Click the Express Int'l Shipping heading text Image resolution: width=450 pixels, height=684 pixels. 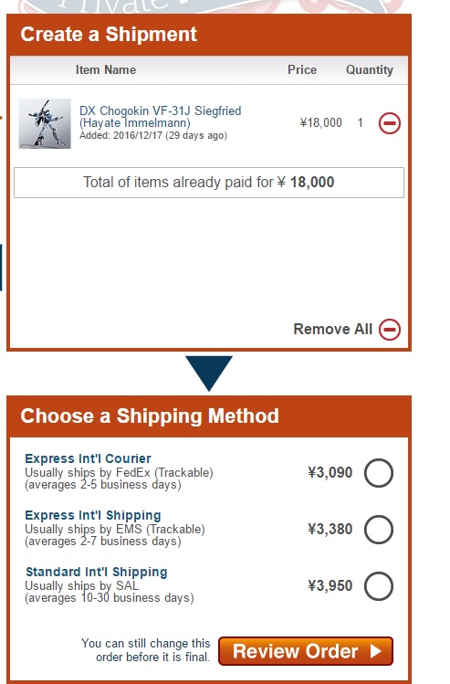tap(93, 515)
